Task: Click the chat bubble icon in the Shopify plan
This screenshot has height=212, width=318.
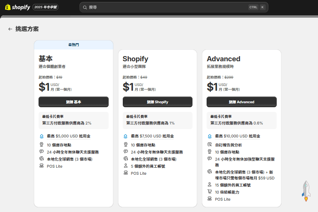Action: click(126, 152)
